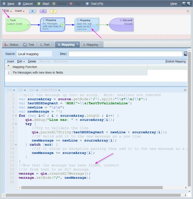Open the View dropdown menu
This screenshot has height=199, width=193.
(x=175, y=4)
